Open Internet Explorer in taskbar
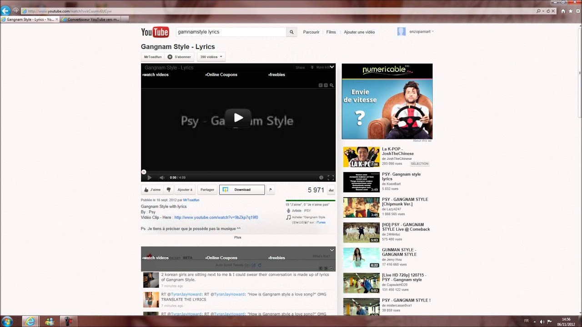Image resolution: width=582 pixels, height=327 pixels. [x=30, y=321]
